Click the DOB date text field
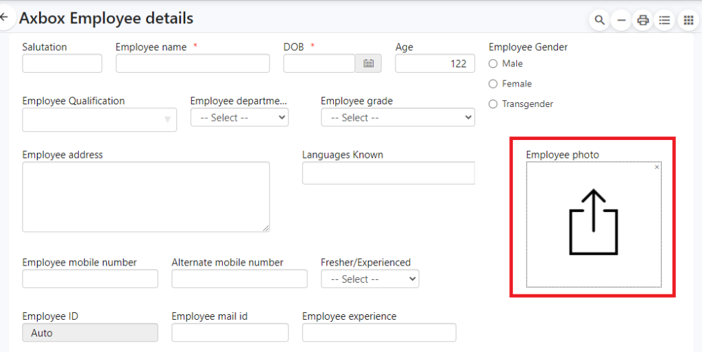The image size is (702, 352). point(319,64)
